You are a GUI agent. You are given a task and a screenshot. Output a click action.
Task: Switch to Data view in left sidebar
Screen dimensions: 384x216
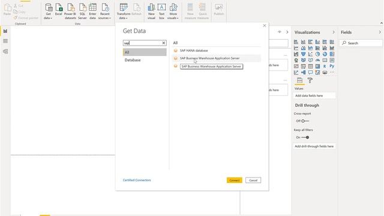(5, 41)
